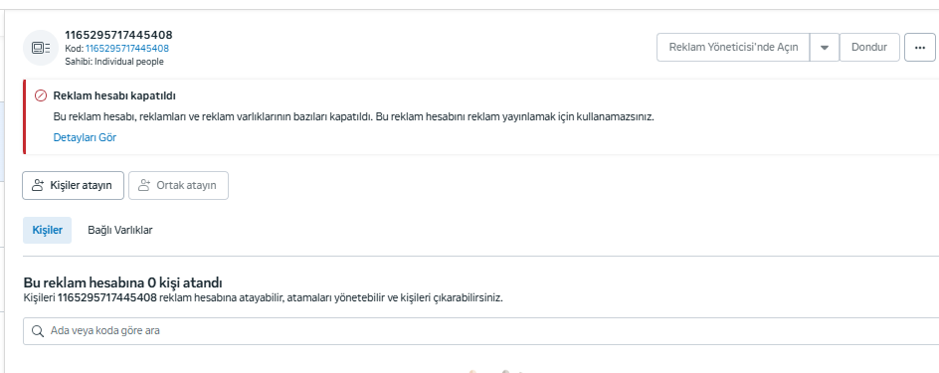The height and width of the screenshot is (373, 939).
Task: Click the blue Kod number link
Action: click(x=127, y=49)
